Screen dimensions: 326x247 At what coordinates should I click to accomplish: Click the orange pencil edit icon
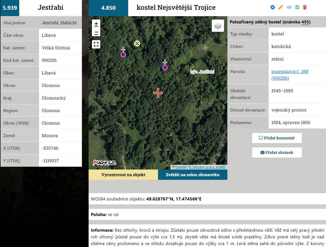point(281,7)
